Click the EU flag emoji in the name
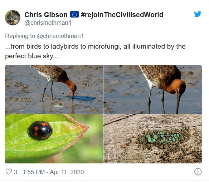The height and width of the screenshot is (182, 209). (x=74, y=14)
